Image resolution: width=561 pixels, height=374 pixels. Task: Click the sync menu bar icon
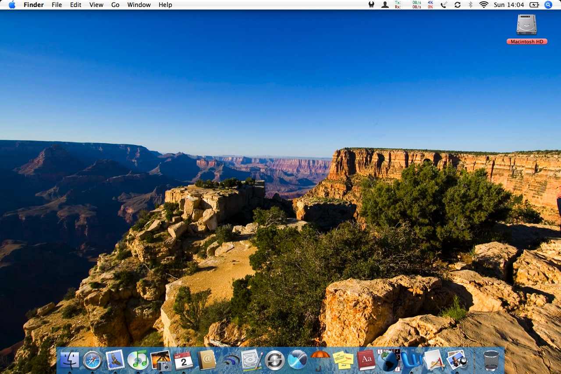tap(458, 5)
